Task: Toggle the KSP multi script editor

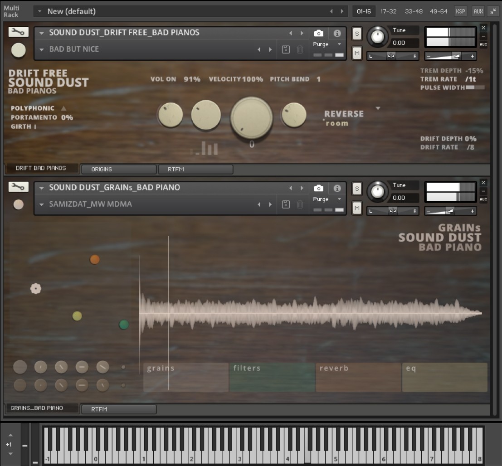Action: tap(460, 11)
